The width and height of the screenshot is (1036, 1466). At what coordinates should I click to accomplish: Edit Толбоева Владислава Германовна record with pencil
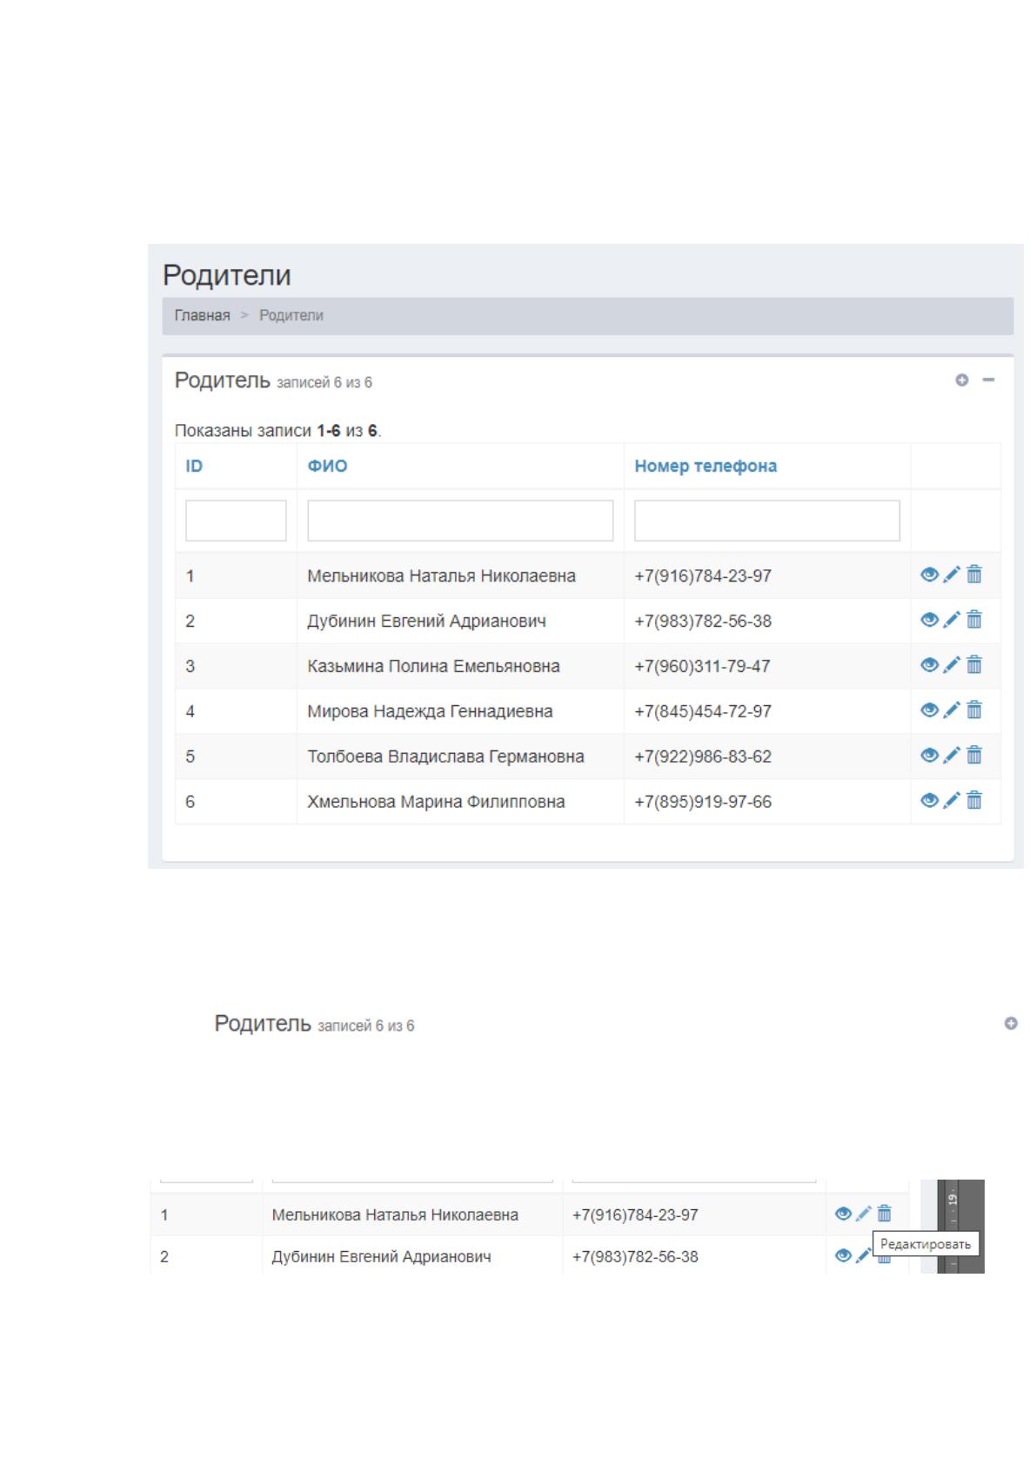pos(952,756)
